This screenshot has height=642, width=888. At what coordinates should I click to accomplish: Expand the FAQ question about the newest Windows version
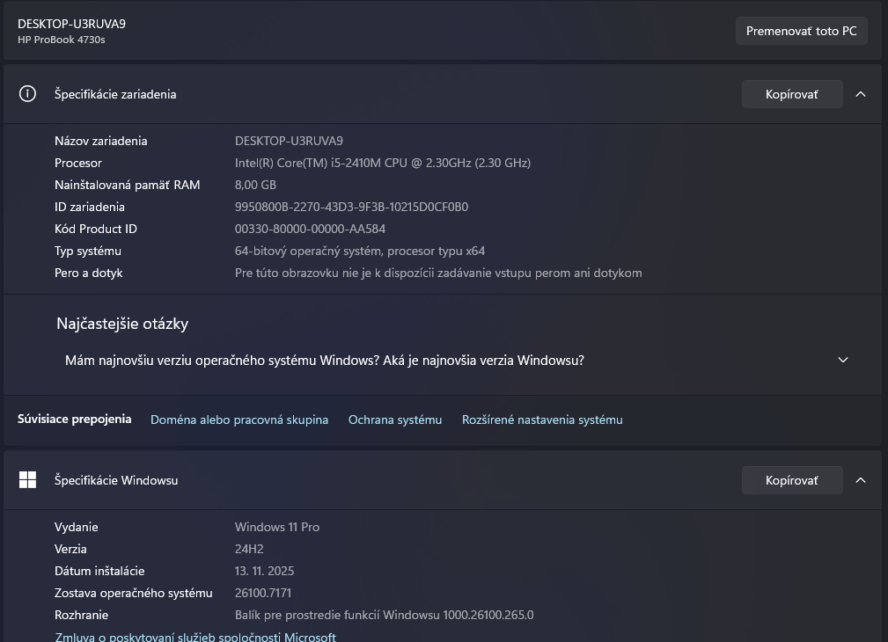click(x=842, y=361)
